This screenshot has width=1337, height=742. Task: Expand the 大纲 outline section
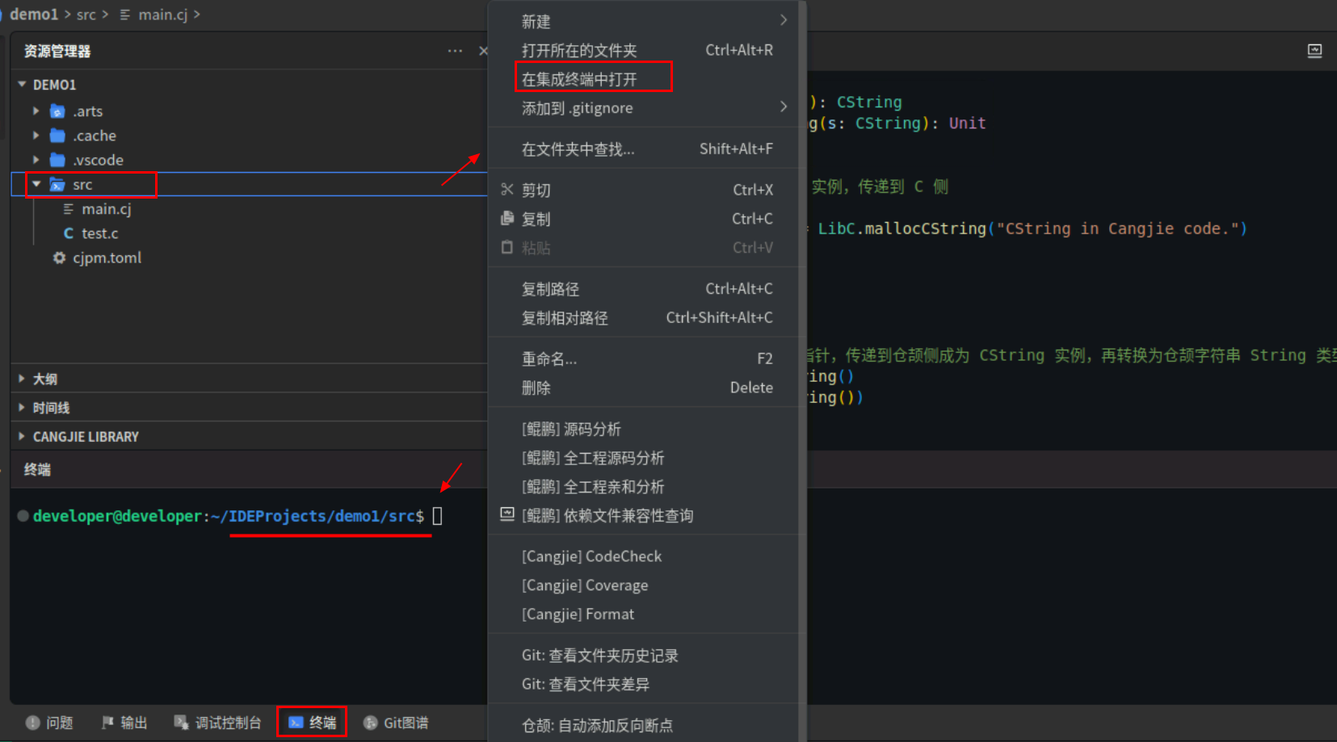[22, 378]
